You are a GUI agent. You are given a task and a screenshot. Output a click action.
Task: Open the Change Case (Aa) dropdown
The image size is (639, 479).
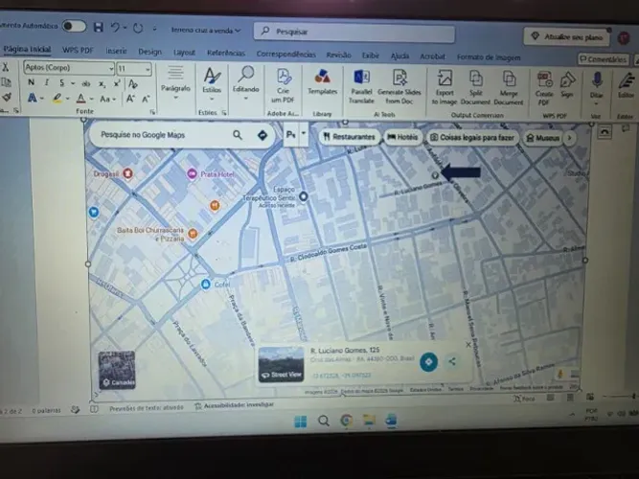pos(107,99)
